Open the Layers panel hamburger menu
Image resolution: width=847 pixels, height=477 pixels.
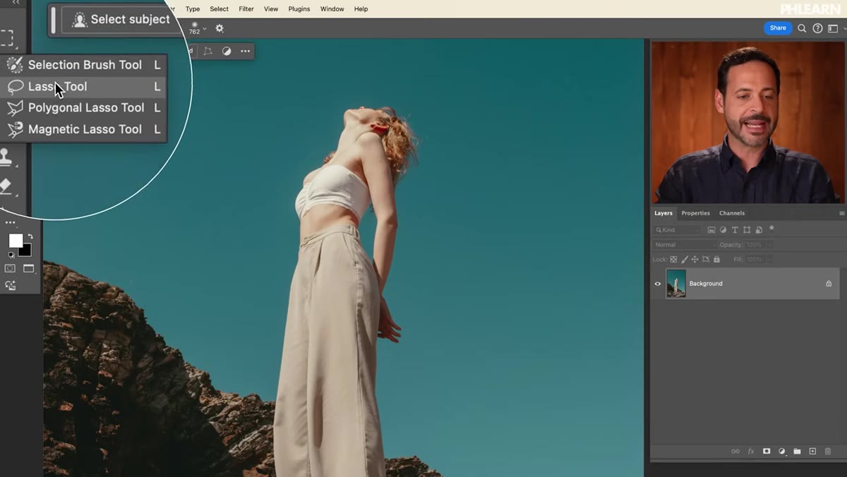(841, 213)
